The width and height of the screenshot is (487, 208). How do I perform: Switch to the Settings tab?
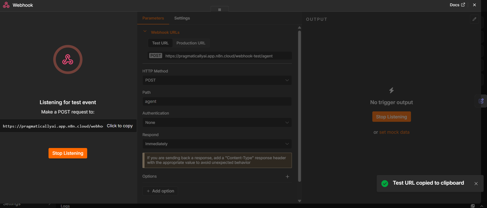(182, 18)
